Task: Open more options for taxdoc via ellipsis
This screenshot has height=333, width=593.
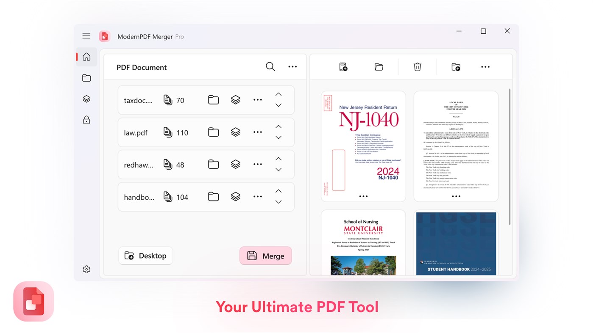Action: click(257, 99)
